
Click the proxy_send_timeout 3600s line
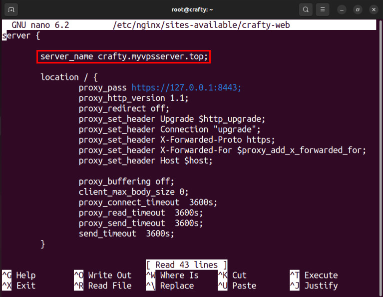[141, 223]
